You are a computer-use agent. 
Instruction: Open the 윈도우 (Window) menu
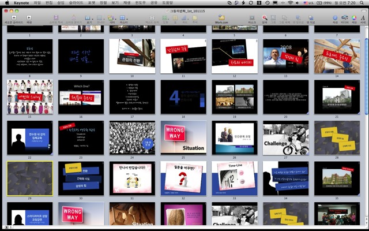click(x=140, y=3)
